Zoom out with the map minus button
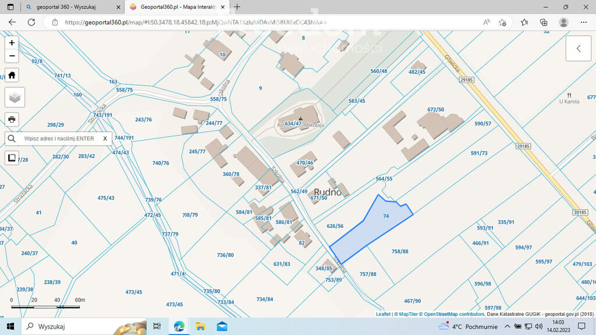Image resolution: width=596 pixels, height=335 pixels. click(x=12, y=56)
